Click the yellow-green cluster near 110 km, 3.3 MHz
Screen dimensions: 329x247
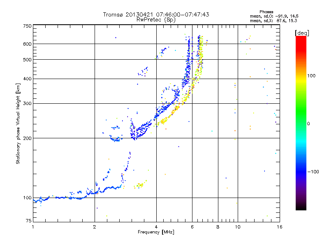click(x=140, y=185)
